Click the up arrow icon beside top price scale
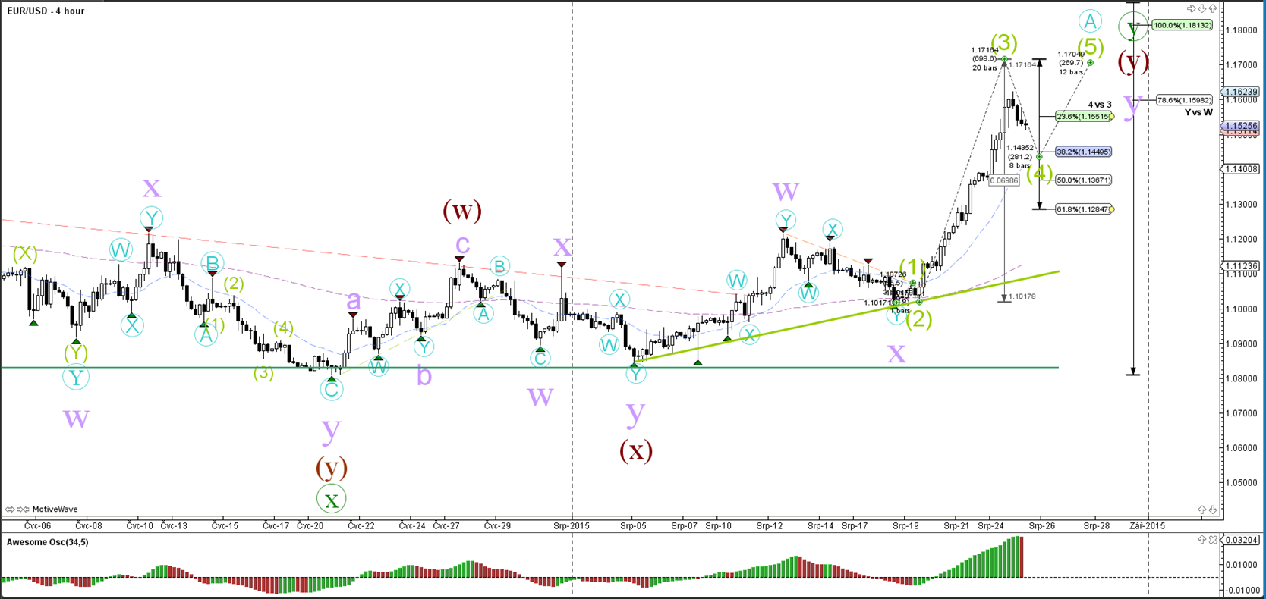This screenshot has height=599, width=1266. coord(1212,8)
